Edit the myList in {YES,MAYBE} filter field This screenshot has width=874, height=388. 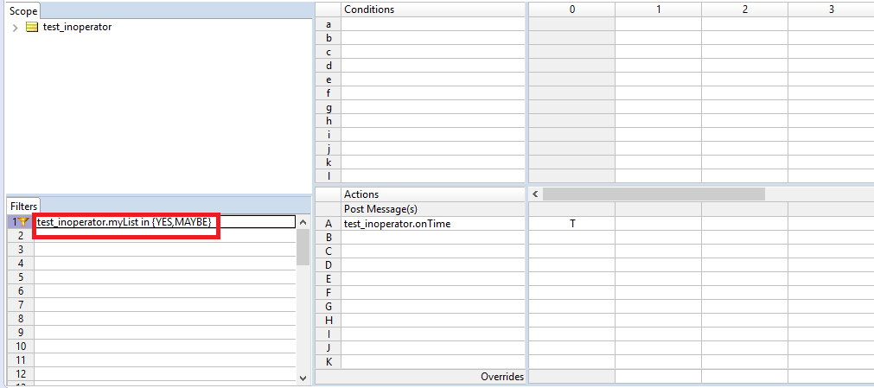point(165,222)
